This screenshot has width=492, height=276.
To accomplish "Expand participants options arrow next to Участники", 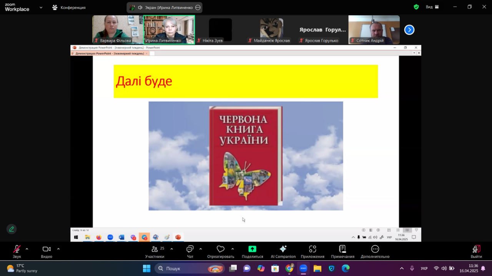I will tap(171, 249).
